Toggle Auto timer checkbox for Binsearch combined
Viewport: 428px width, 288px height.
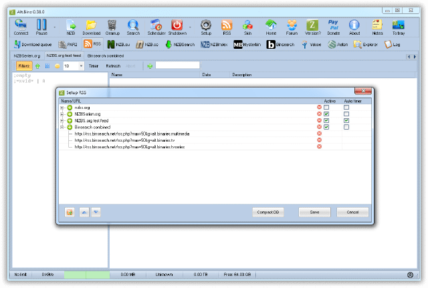pyautogui.click(x=346, y=127)
